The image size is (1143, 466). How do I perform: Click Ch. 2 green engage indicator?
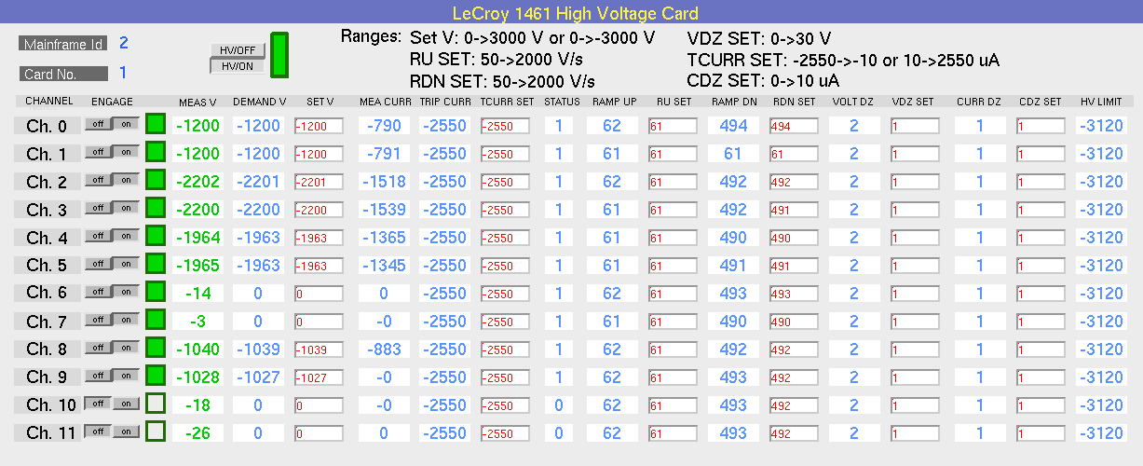(156, 181)
